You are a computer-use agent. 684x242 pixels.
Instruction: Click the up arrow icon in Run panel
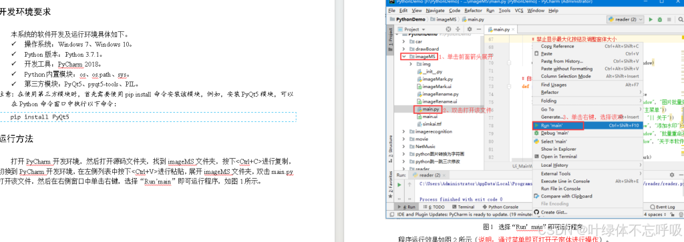(409, 185)
